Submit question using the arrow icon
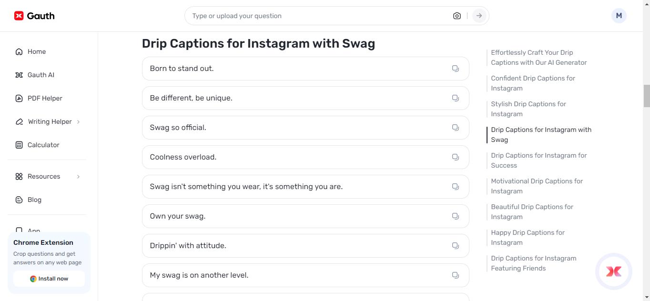 click(x=478, y=15)
